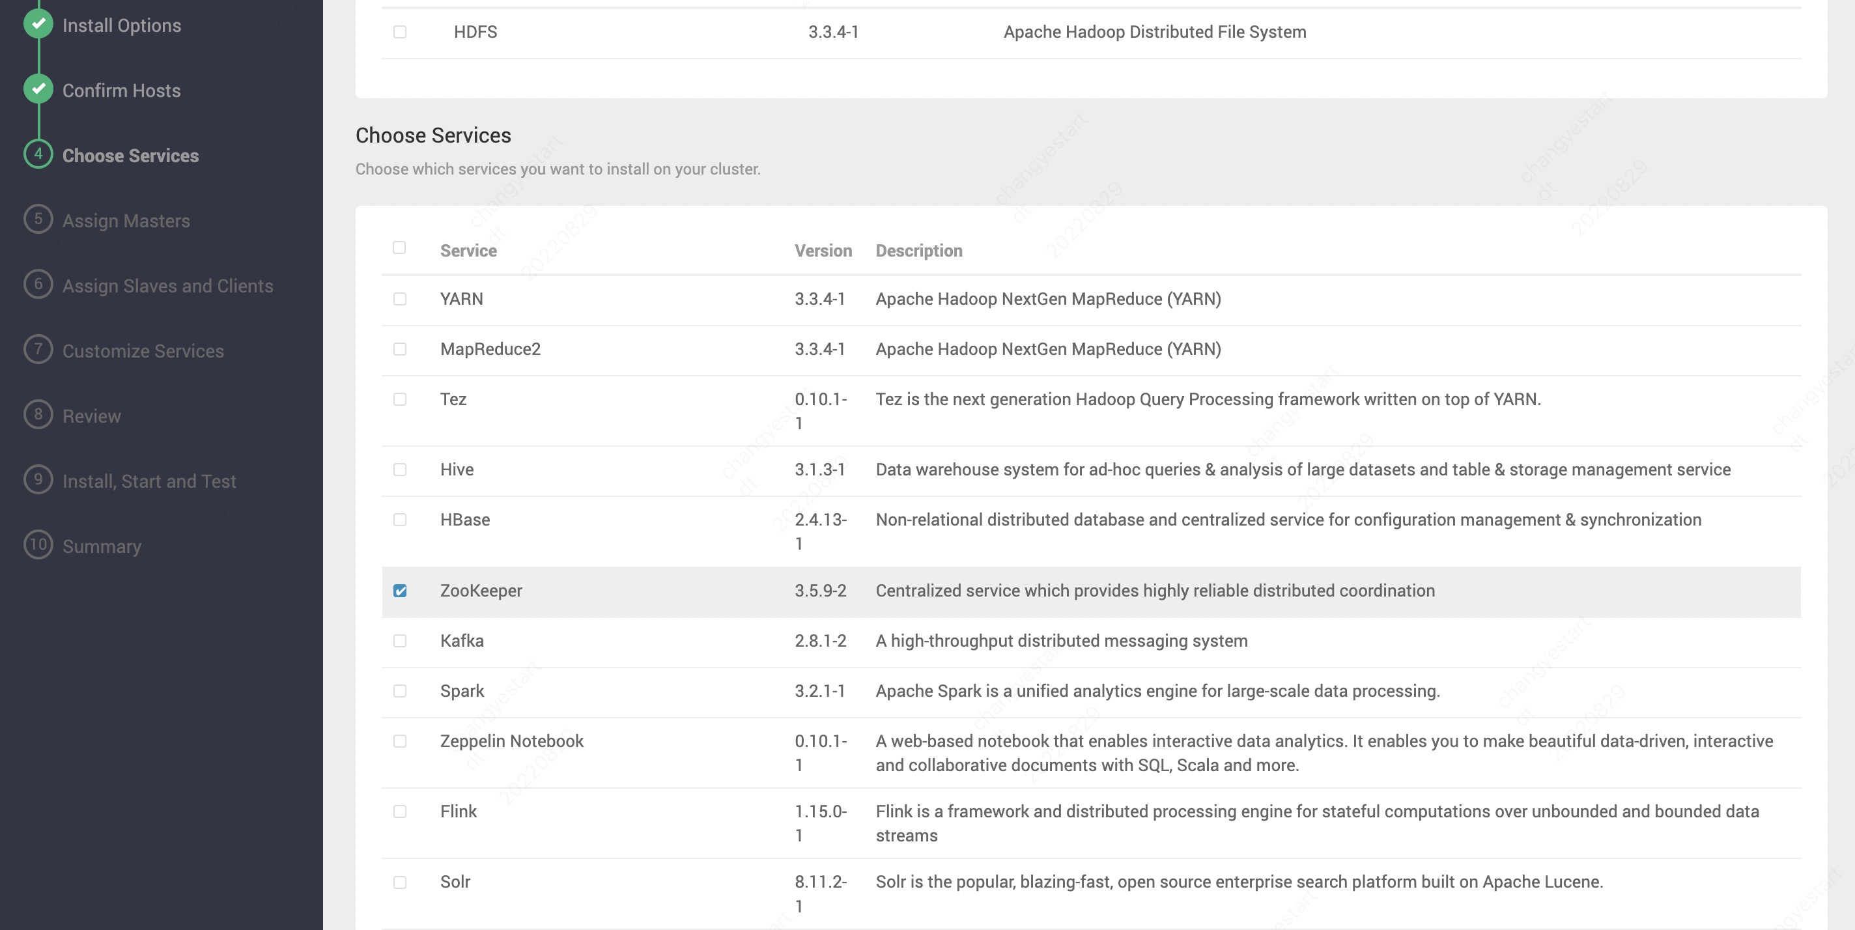This screenshot has width=1855, height=930.
Task: Select the YARN service checkbox
Action: coord(401,299)
